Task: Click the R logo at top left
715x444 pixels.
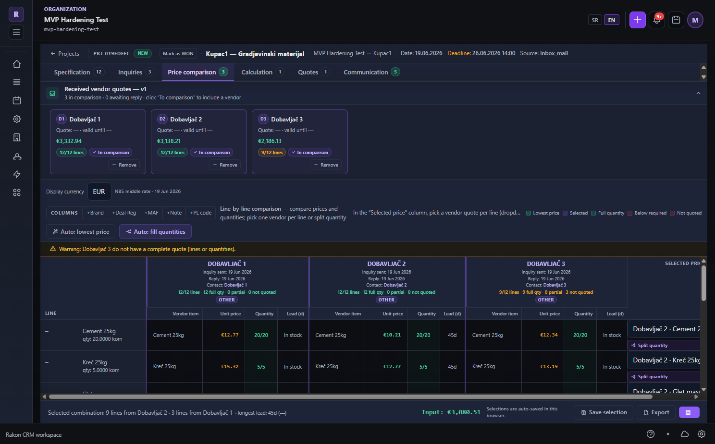Action: pyautogui.click(x=16, y=14)
